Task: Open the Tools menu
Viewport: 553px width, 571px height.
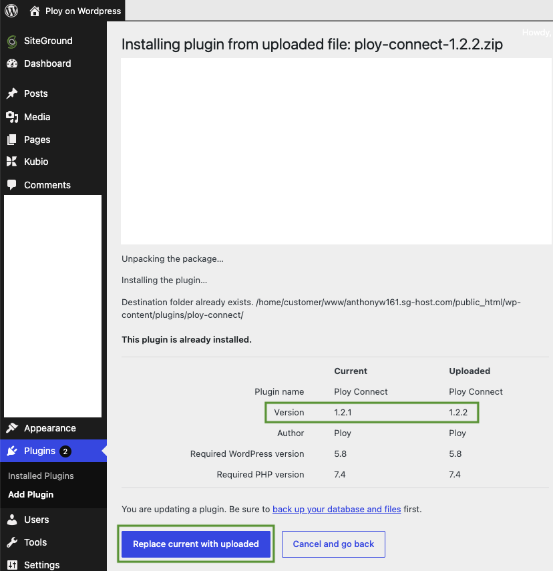Action: pos(35,542)
